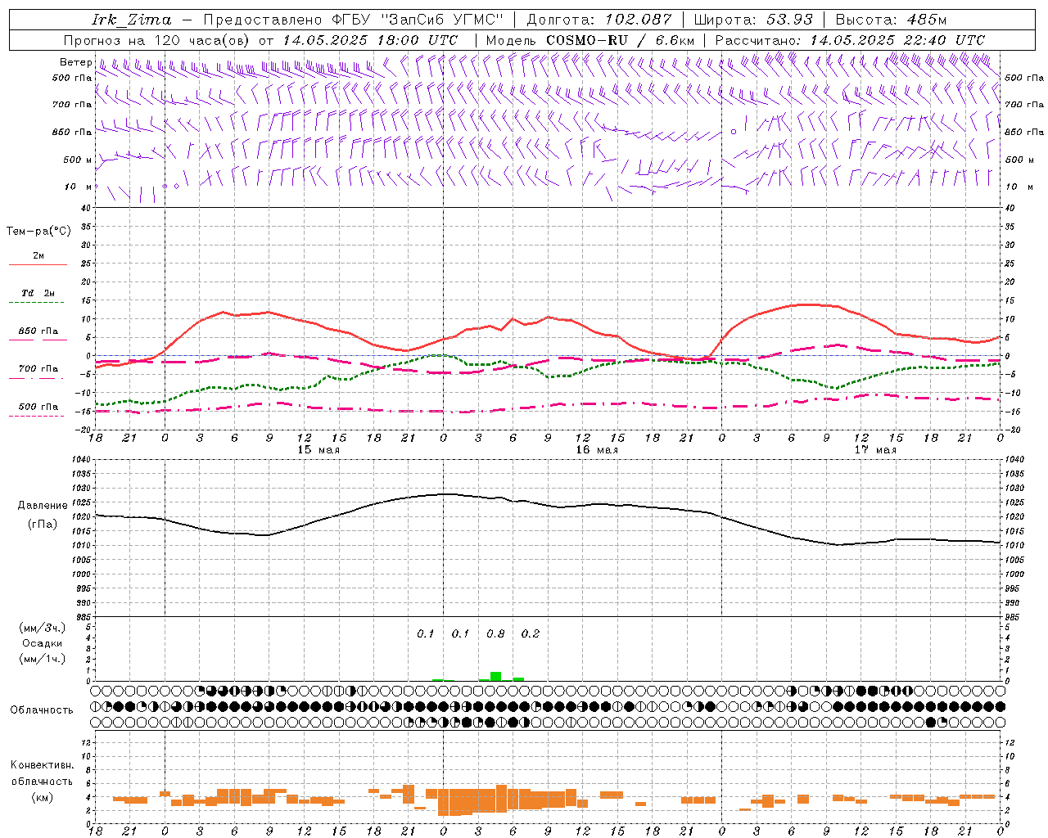Click the (мм/3ч.) precipitation unit label

(x=42, y=628)
